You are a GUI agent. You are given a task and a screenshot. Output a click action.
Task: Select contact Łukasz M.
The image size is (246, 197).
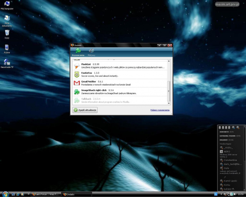(x=227, y=189)
